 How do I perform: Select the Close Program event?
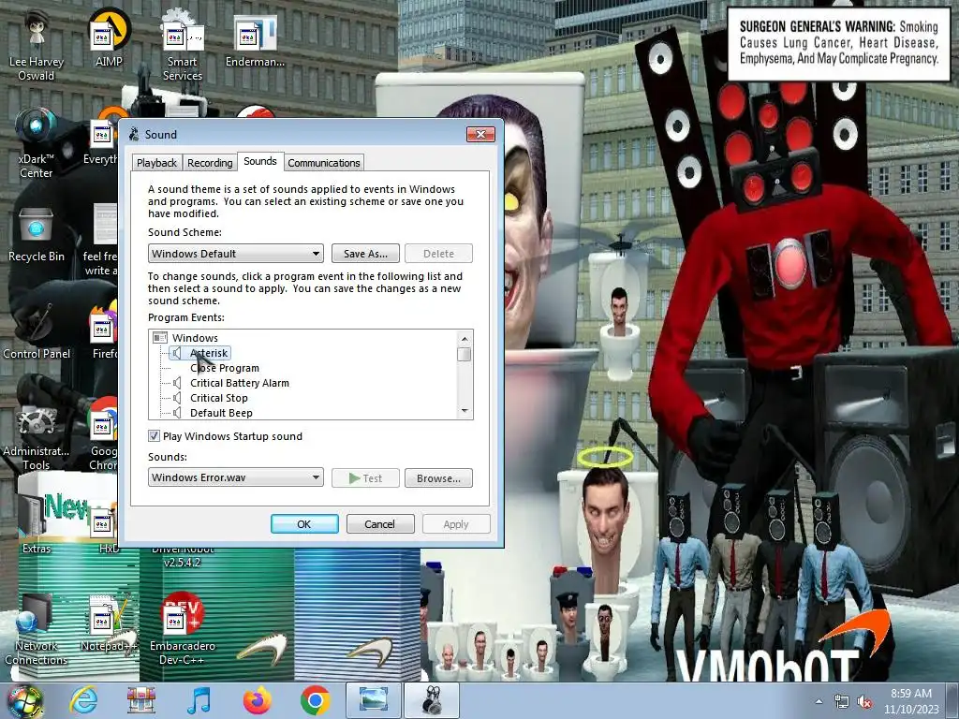pyautogui.click(x=225, y=368)
